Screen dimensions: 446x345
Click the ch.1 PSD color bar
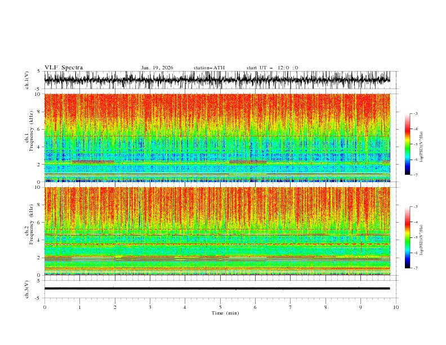[x=407, y=144]
